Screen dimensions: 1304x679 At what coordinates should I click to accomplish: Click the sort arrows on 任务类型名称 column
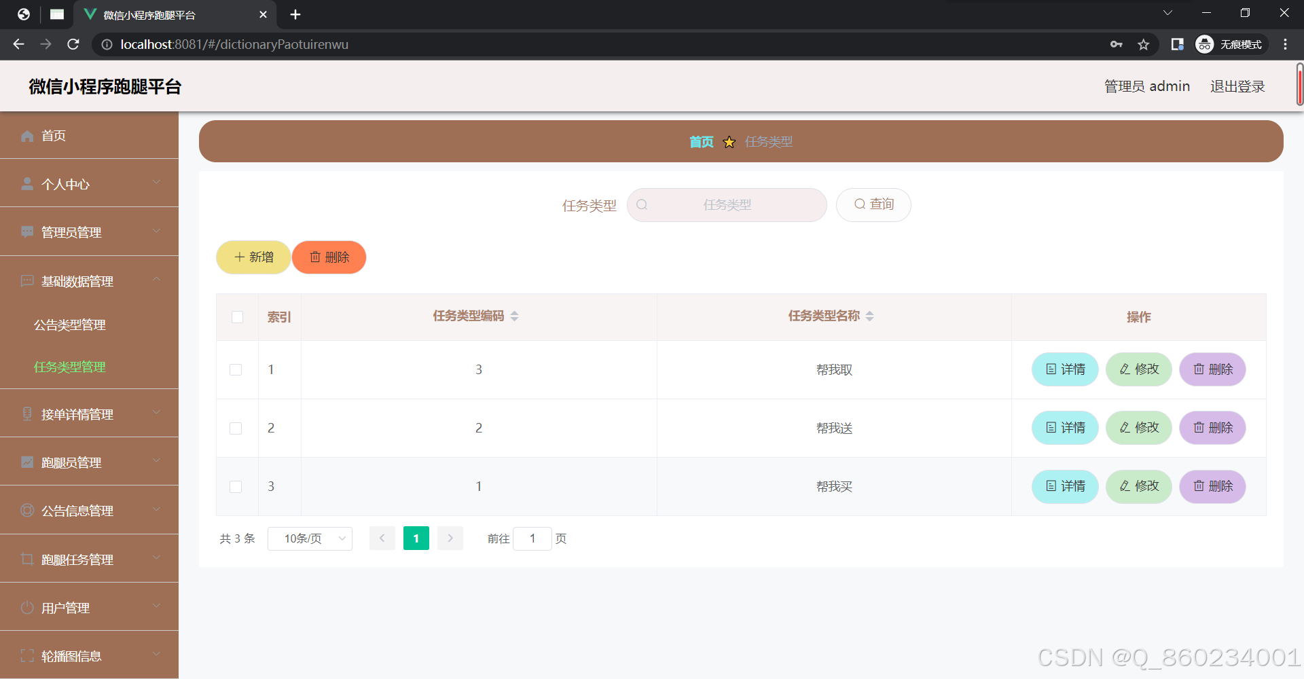pos(869,316)
